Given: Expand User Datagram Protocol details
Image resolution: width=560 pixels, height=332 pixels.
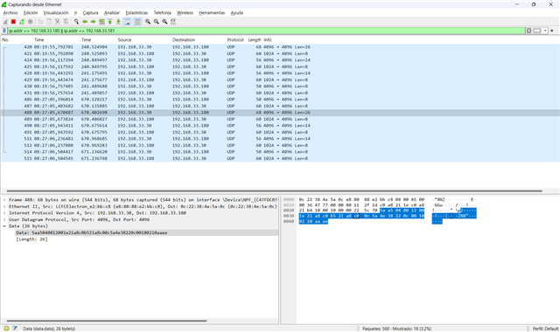Looking at the screenshot, I should point(4,219).
